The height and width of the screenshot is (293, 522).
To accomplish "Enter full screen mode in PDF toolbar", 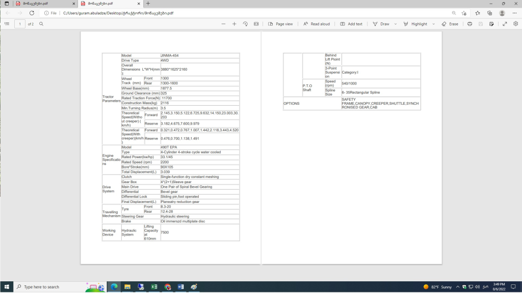I will coord(505,24).
